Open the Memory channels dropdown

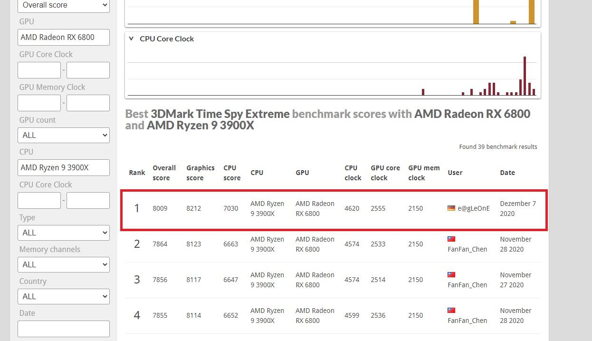64,264
